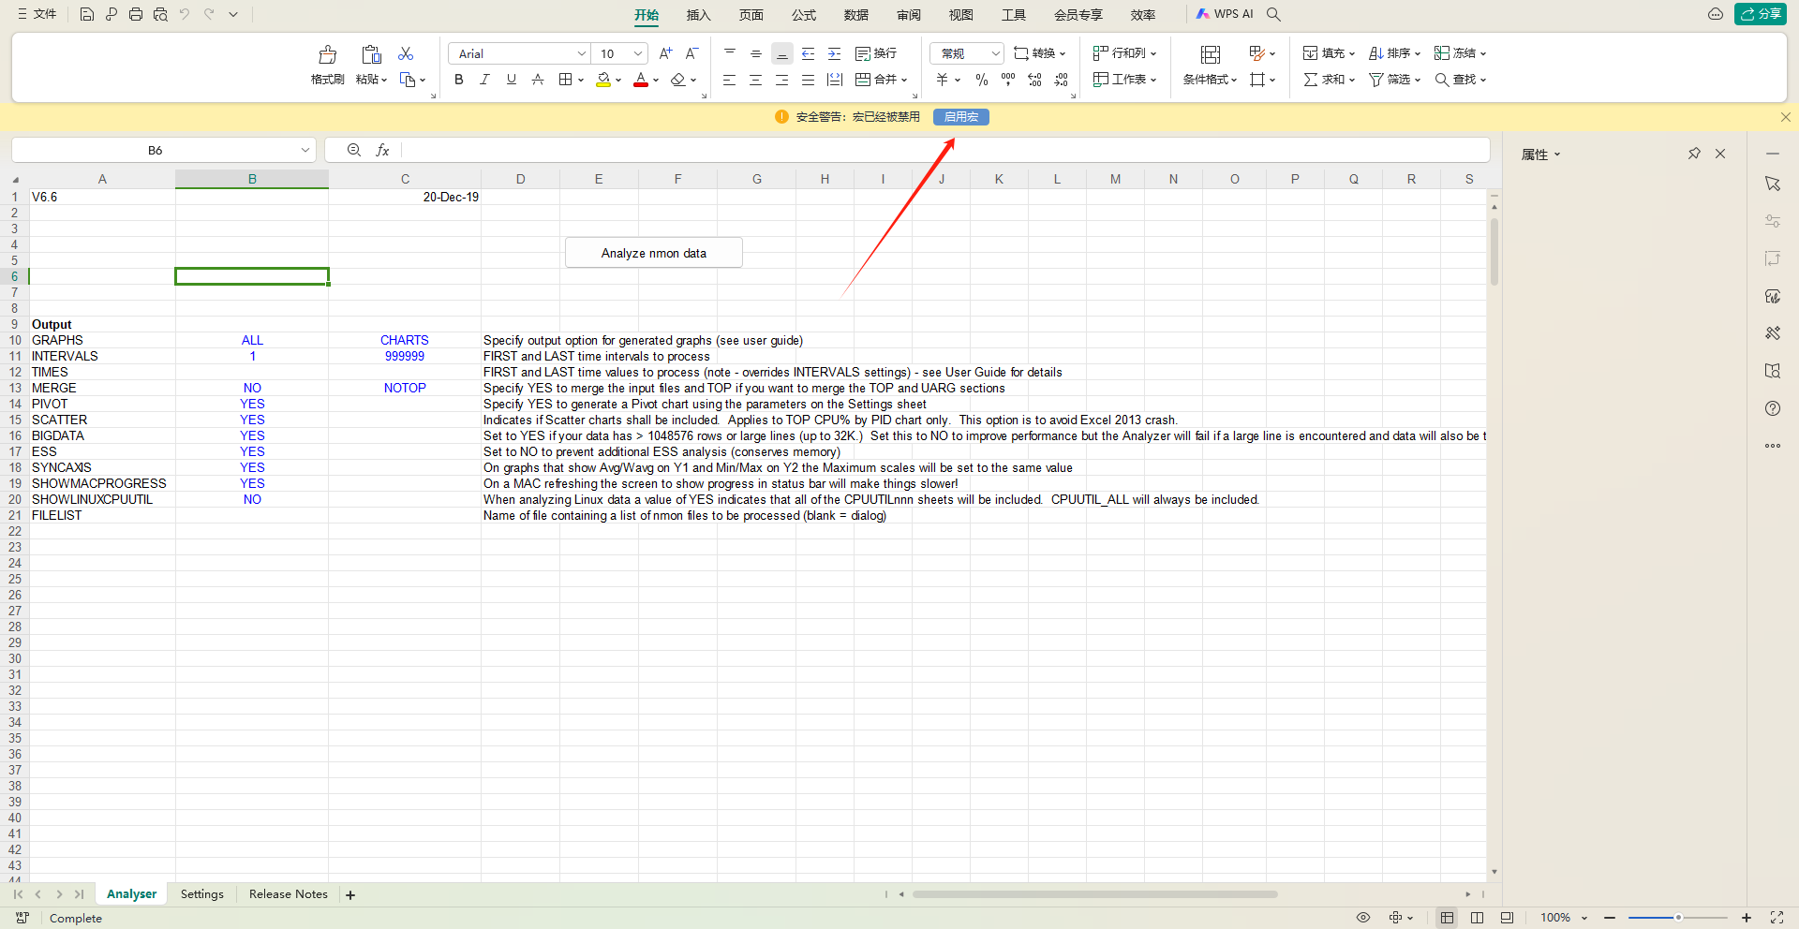Viewport: 1799px width, 929px height.
Task: Click the print icon in the quick access bar
Action: pyautogui.click(x=136, y=14)
